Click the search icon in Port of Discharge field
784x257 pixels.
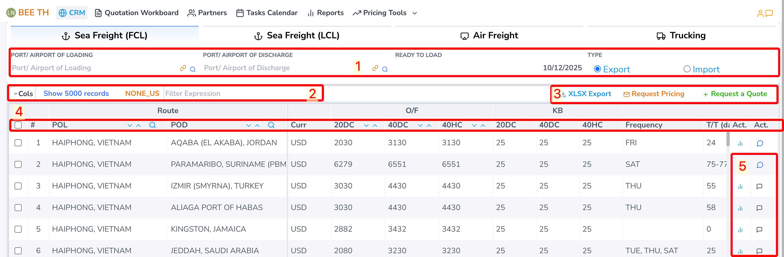click(385, 69)
